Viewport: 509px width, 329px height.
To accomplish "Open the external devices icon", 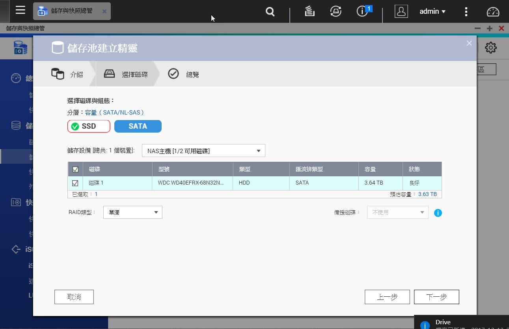I will [x=336, y=12].
